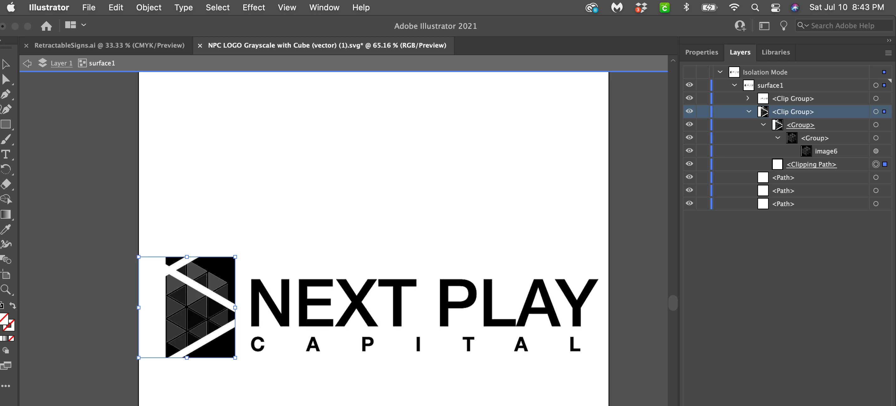The image size is (896, 406).
Task: Open the Effect menu
Action: 253,8
